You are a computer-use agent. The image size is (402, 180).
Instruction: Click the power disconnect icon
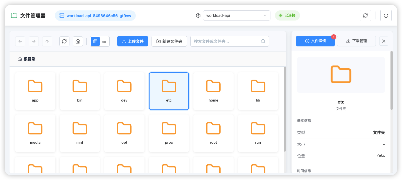coord(386,15)
